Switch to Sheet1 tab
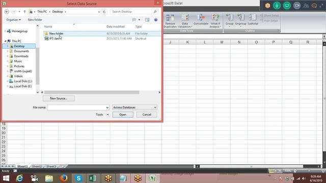 (x=22, y=166)
